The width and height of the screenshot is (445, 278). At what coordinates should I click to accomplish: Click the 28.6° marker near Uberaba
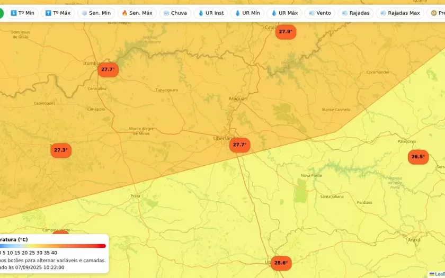point(281,263)
